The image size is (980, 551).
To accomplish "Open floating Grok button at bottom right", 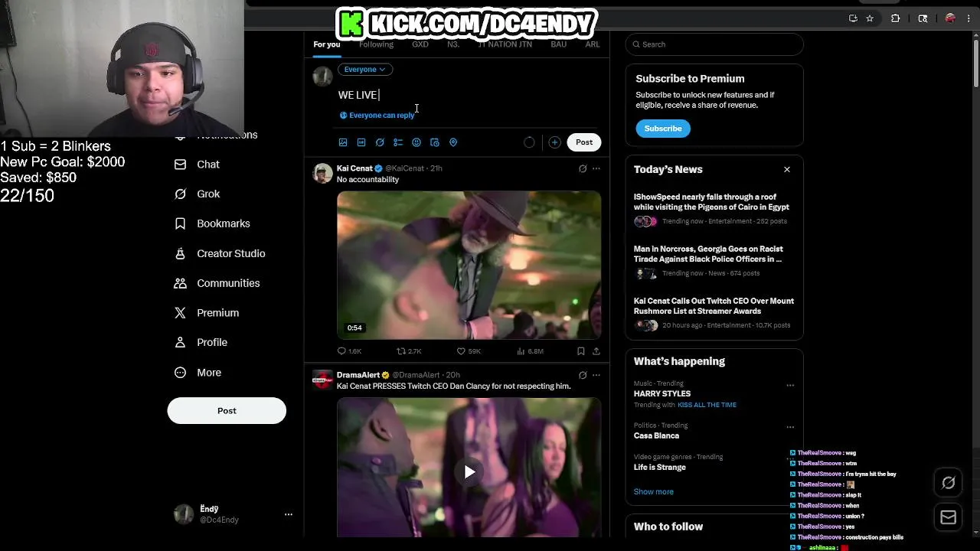I will point(949,483).
